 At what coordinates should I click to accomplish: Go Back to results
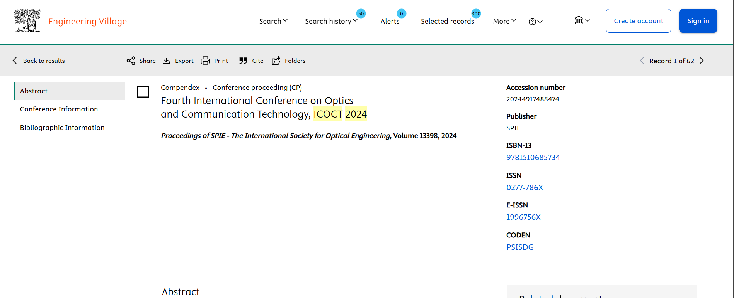coord(44,61)
